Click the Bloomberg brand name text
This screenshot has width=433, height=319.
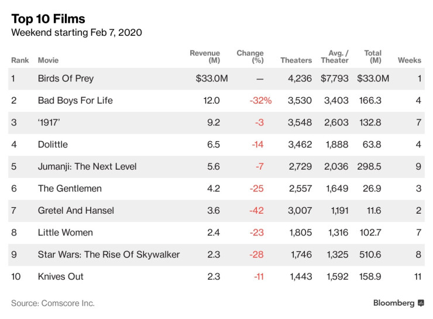click(x=394, y=303)
